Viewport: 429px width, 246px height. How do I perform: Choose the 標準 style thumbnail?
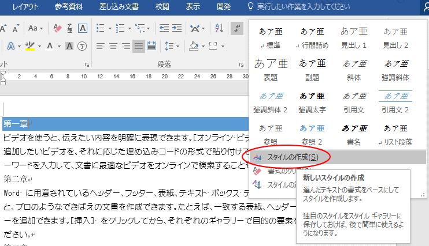(271, 38)
